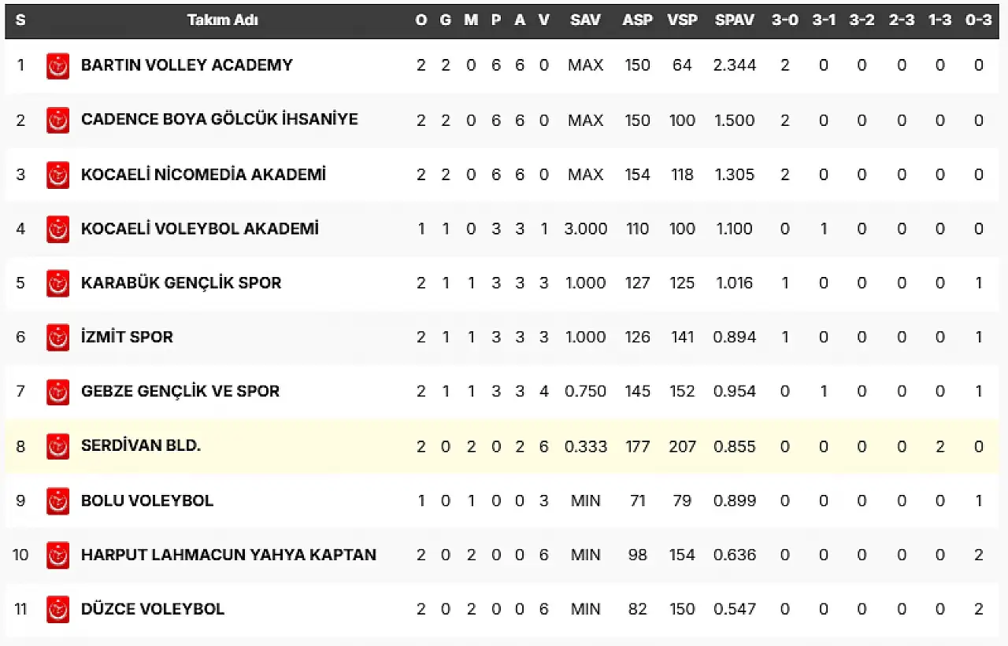Open the Harput Lahmacun Yahya Kaptan link

tap(228, 555)
